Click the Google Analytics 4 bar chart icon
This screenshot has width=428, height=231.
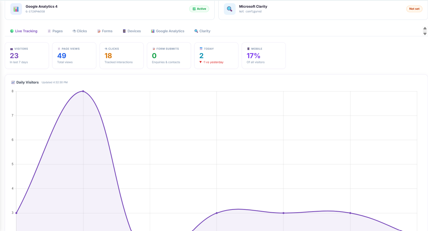pyautogui.click(x=16, y=9)
